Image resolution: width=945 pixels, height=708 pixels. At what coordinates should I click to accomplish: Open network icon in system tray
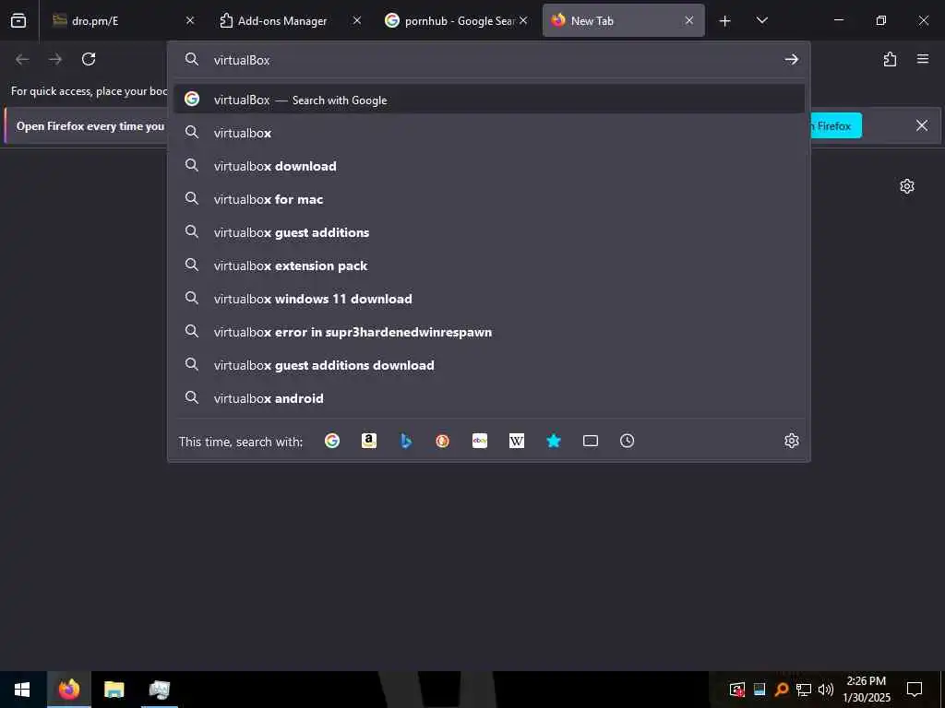(x=804, y=690)
